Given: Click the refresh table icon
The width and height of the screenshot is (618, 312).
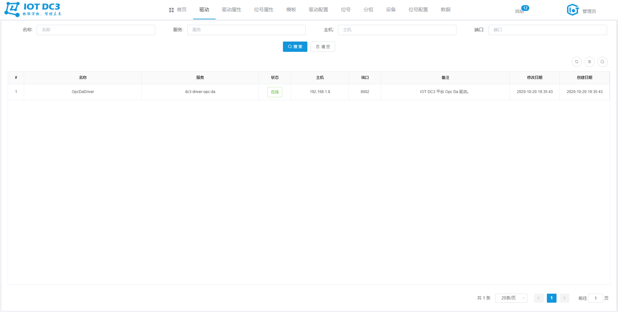Looking at the screenshot, I should click(576, 62).
